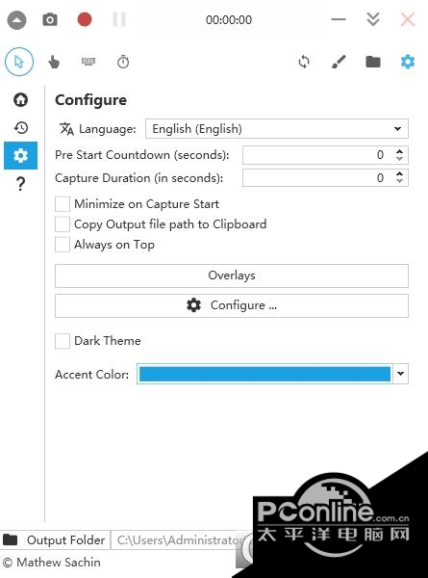This screenshot has height=578, width=428.
Task: Start recording with the red record button
Action: tap(85, 19)
